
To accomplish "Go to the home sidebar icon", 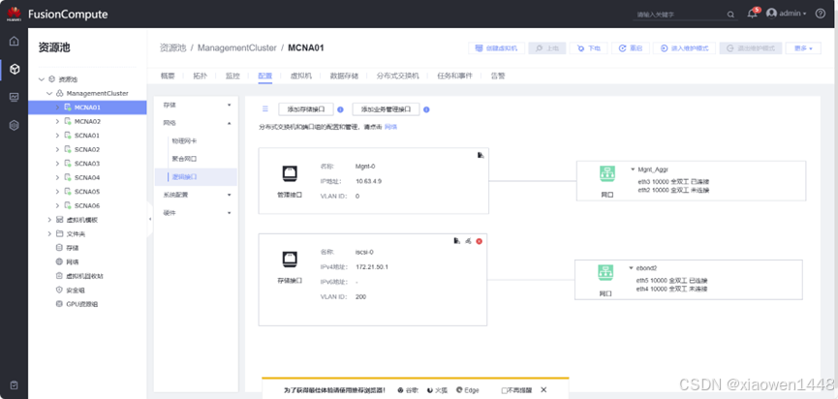I will point(15,41).
